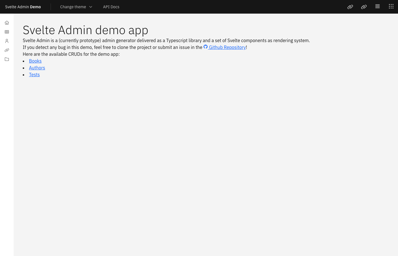Viewport: 398px width, 256px height.
Task: Follow the Authors link
Action: [37, 68]
